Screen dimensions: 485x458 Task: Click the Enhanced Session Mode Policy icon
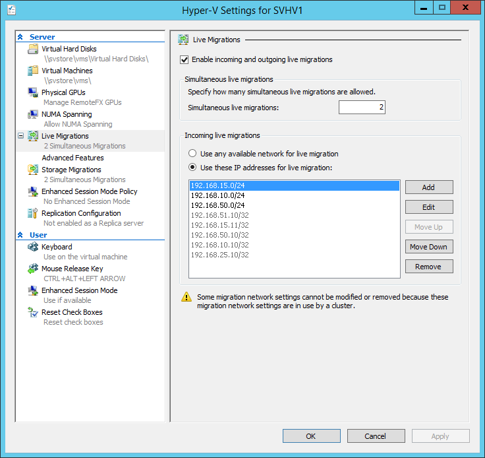[33, 191]
